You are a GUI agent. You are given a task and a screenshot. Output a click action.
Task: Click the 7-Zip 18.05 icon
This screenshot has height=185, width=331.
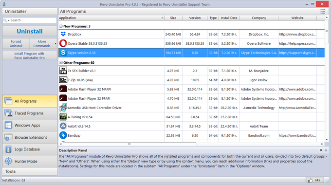pos(63,80)
